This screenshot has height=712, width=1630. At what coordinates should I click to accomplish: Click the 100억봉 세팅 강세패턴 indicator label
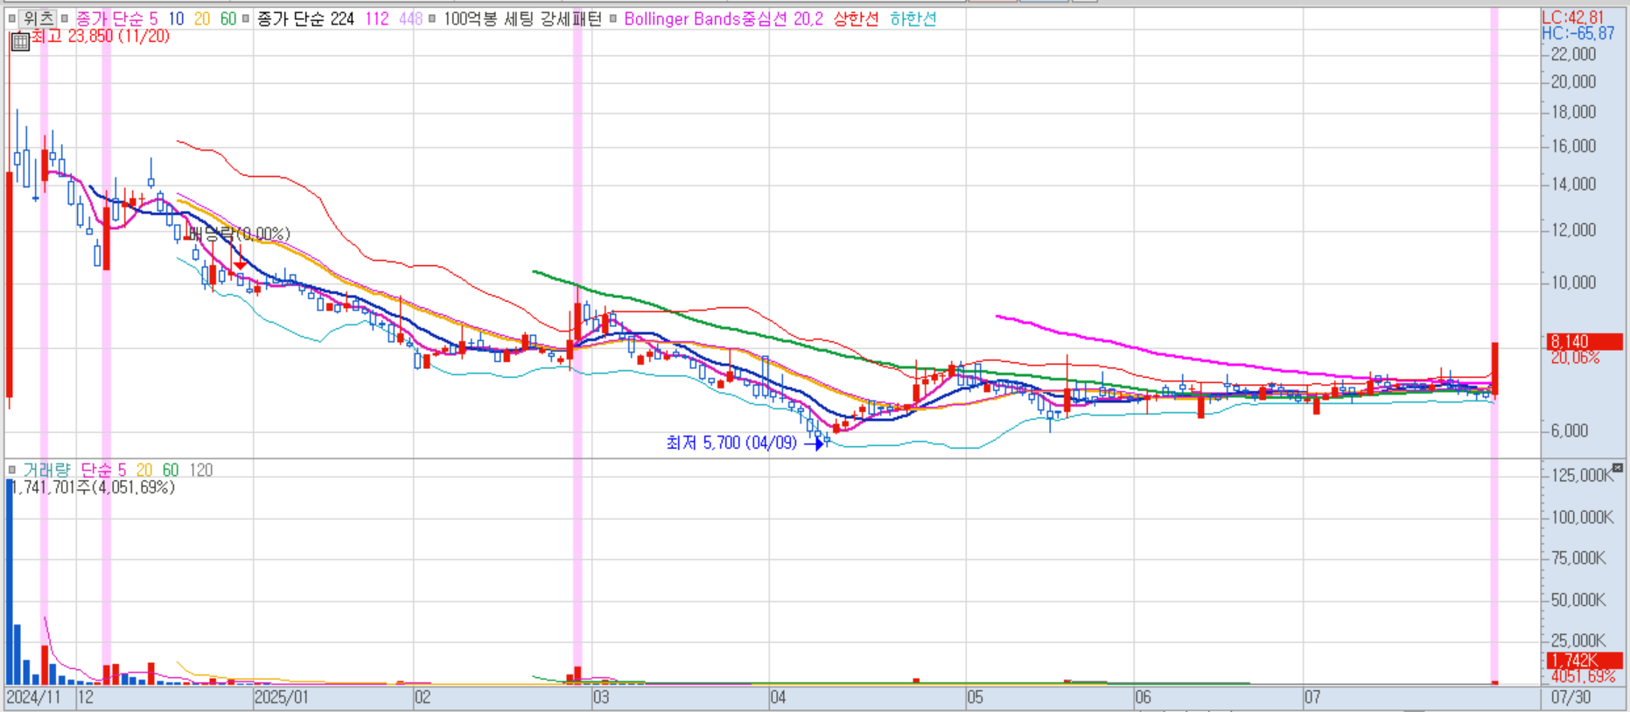522,18
